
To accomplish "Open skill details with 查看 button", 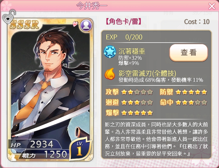I will pyautogui.click(x=188, y=53).
